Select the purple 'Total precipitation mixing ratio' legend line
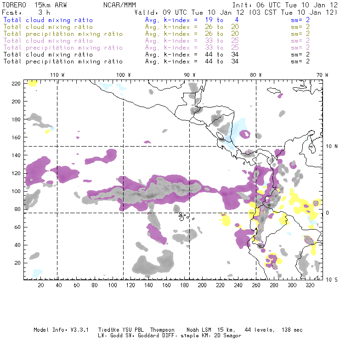Viewport: 340px width, 340px height. point(63,48)
